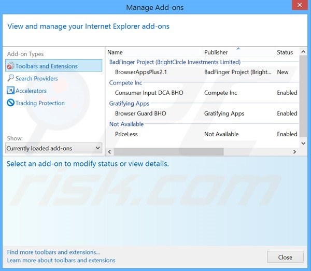Screen dimensions: 311x271
Task: Click the Enabled status of PriceLess
Action: tap(287, 134)
